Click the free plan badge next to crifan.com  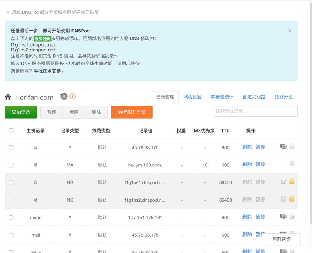pyautogui.click(x=64, y=96)
